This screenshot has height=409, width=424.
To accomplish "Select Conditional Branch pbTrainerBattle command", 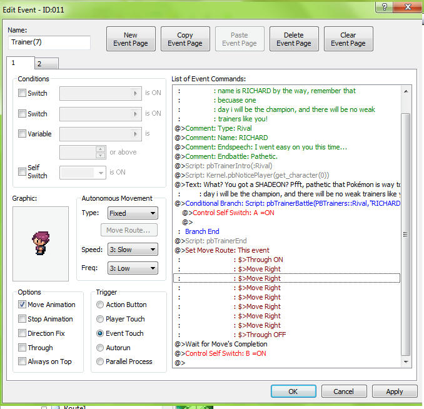I will coord(287,203).
